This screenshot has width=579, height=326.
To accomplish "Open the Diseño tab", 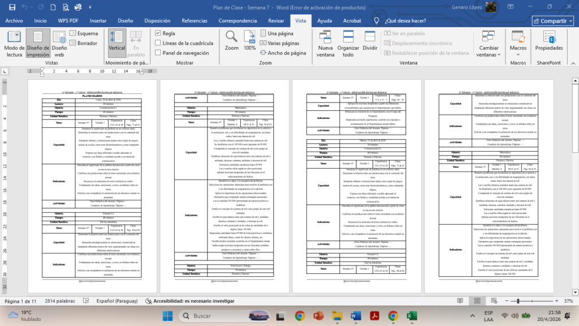I will 125,21.
